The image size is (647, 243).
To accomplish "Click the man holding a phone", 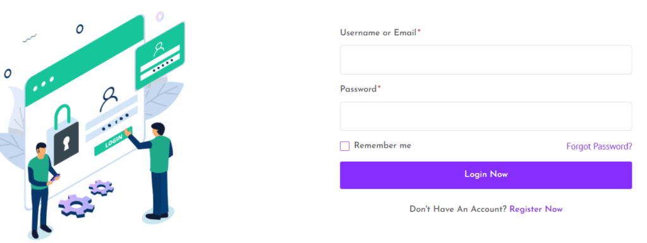I will point(42,190).
